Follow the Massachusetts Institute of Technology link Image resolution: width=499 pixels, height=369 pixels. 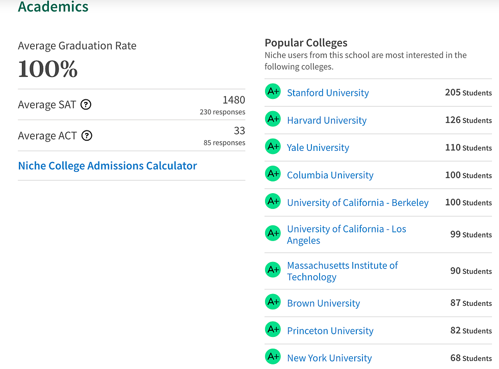pyautogui.click(x=343, y=271)
